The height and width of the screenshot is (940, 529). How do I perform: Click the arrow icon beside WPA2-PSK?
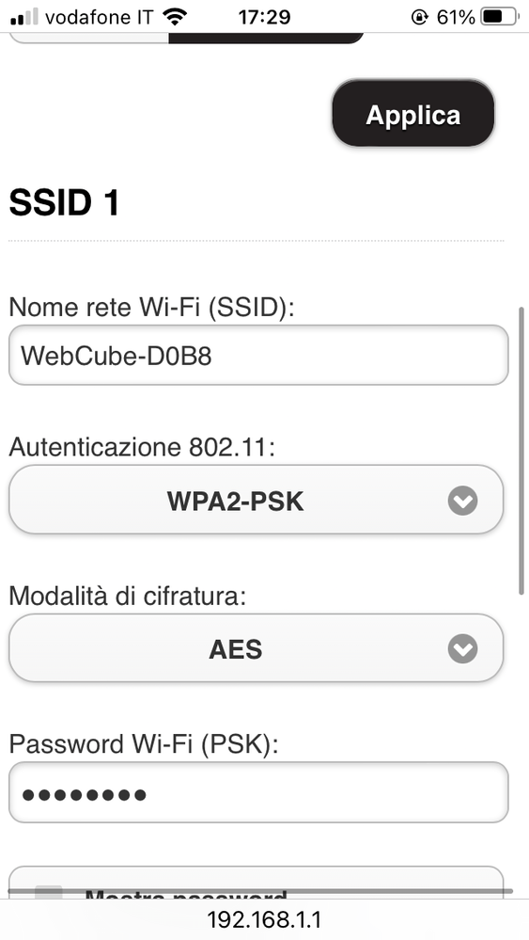(462, 501)
